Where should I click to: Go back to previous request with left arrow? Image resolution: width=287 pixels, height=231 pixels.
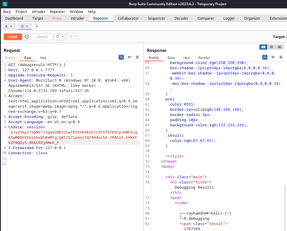click(x=57, y=37)
